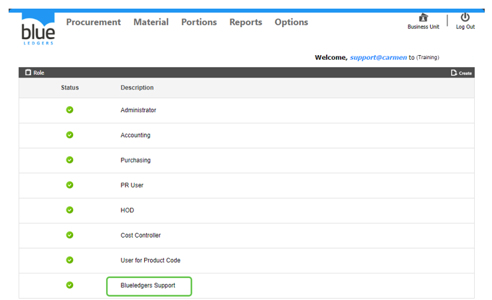Click the HOD status checkmark
The height and width of the screenshot is (300, 492).
(x=70, y=210)
